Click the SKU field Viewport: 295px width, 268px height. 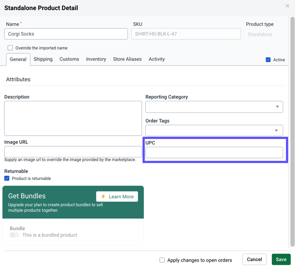coord(186,34)
